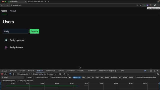Filter requests by CSS type

point(88,77)
